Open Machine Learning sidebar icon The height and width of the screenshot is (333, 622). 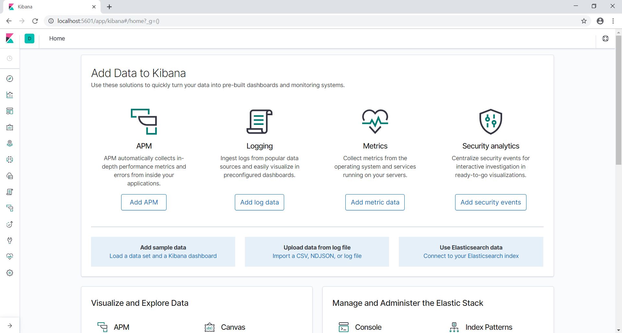pos(10,160)
